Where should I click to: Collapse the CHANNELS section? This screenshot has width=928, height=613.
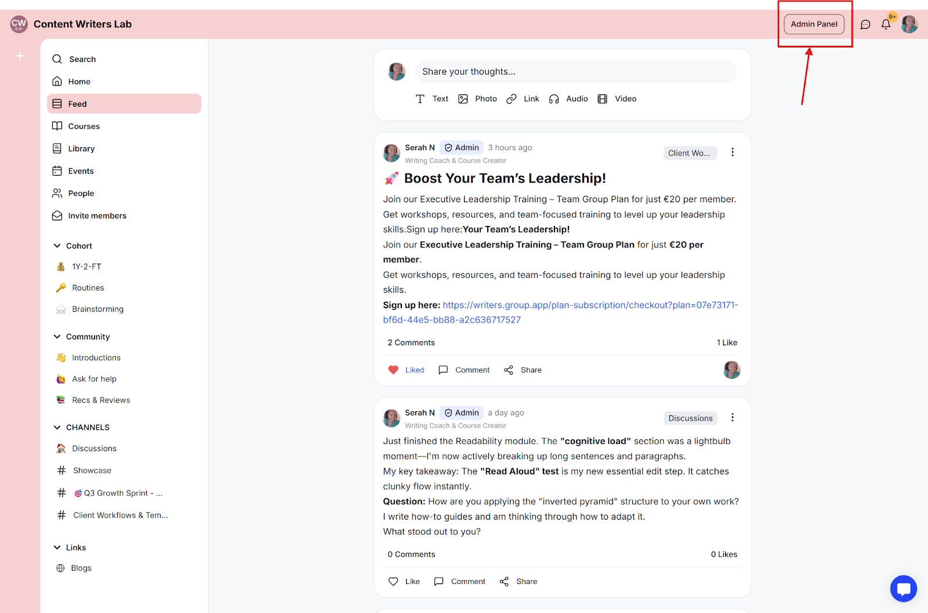tap(57, 428)
